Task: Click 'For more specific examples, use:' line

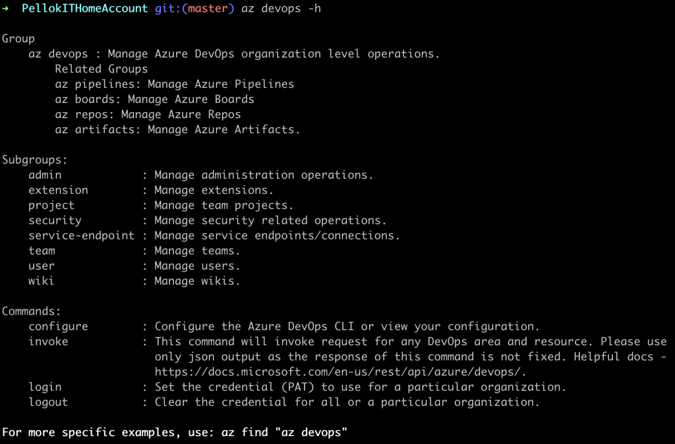Action: (x=174, y=432)
